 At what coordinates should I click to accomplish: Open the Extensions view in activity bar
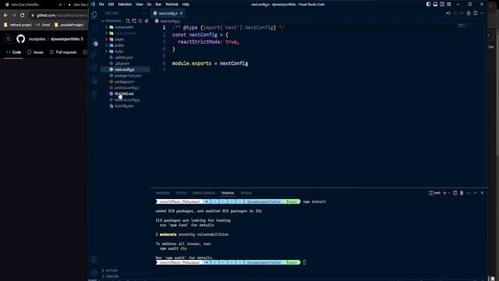click(94, 68)
